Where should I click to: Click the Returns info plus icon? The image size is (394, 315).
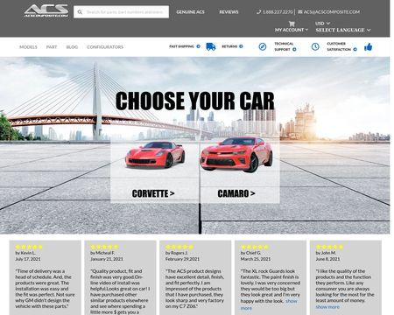[x=241, y=46]
